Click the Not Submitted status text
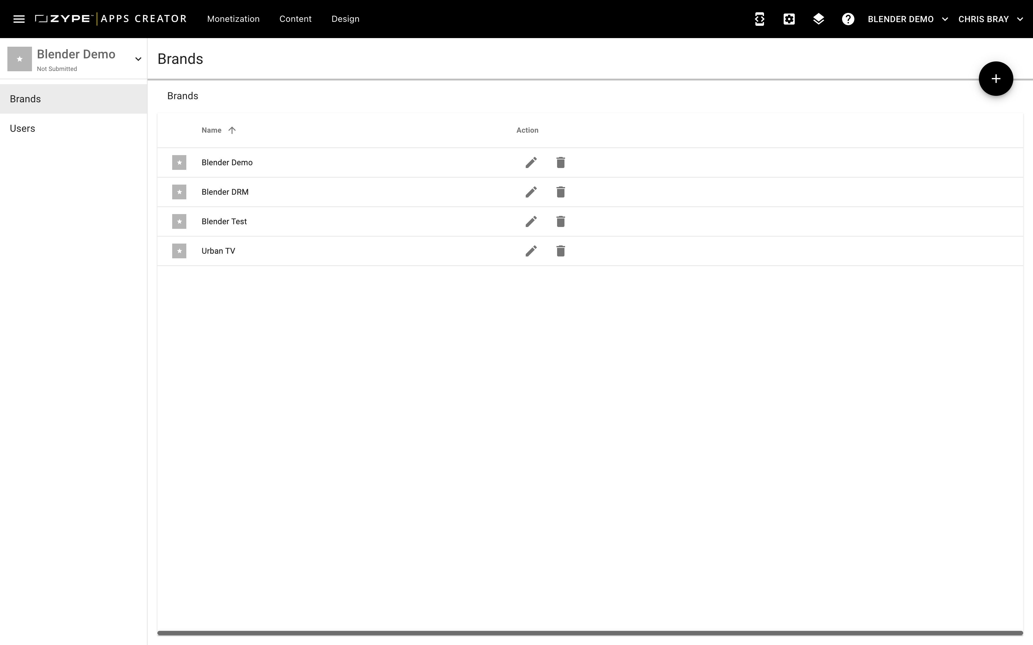The height and width of the screenshot is (645, 1033). coord(57,69)
